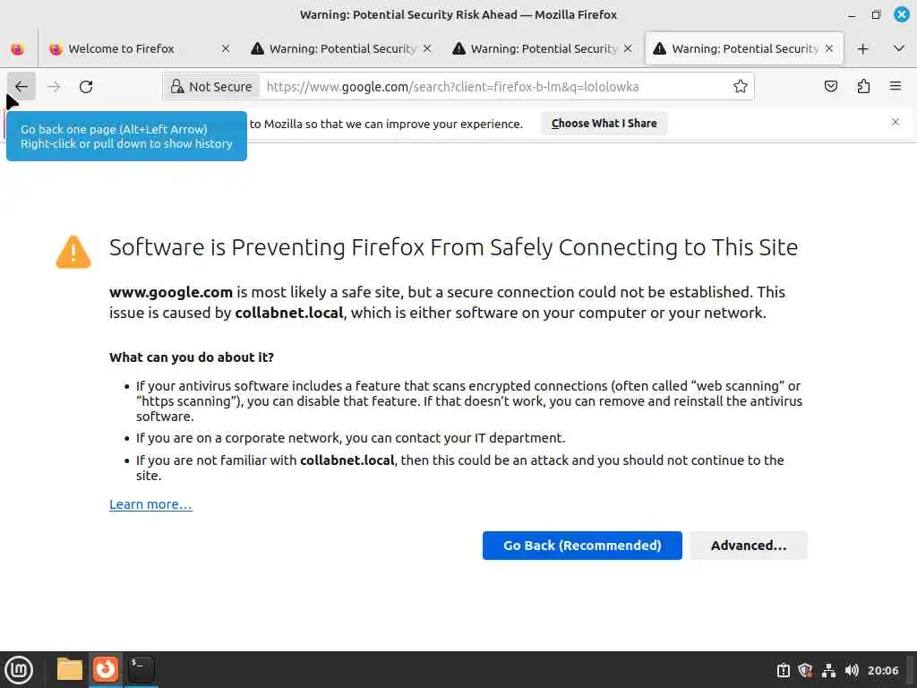Viewport: 917px width, 688px height.
Task: Open the Extensions puzzle icon
Action: (x=863, y=87)
